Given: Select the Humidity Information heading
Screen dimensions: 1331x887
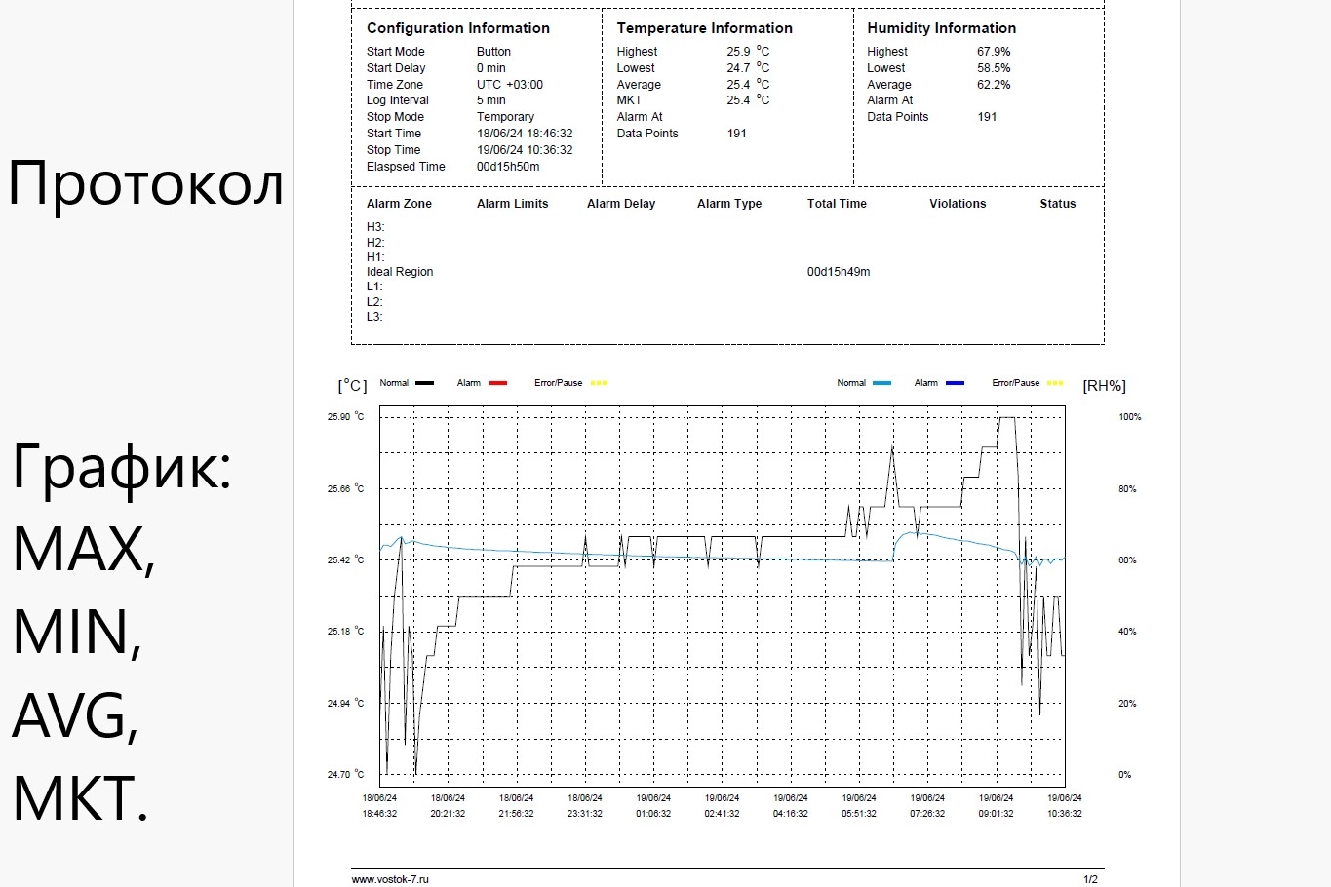Looking at the screenshot, I should coord(941,28).
